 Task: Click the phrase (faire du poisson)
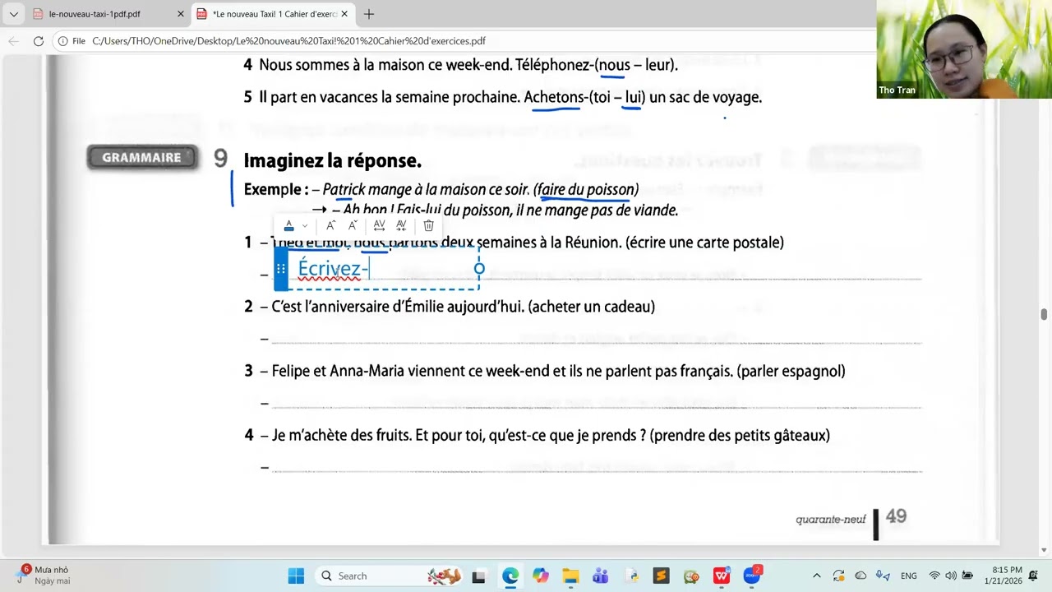pyautogui.click(x=586, y=190)
